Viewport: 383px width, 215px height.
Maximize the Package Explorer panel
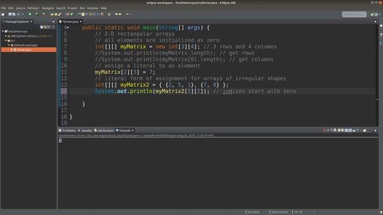tap(53, 21)
